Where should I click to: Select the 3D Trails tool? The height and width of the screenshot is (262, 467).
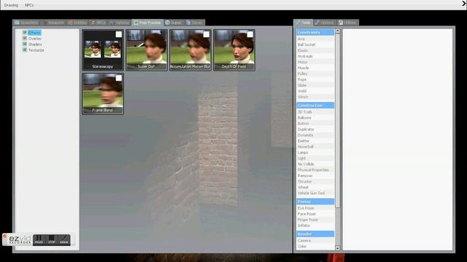(315, 112)
